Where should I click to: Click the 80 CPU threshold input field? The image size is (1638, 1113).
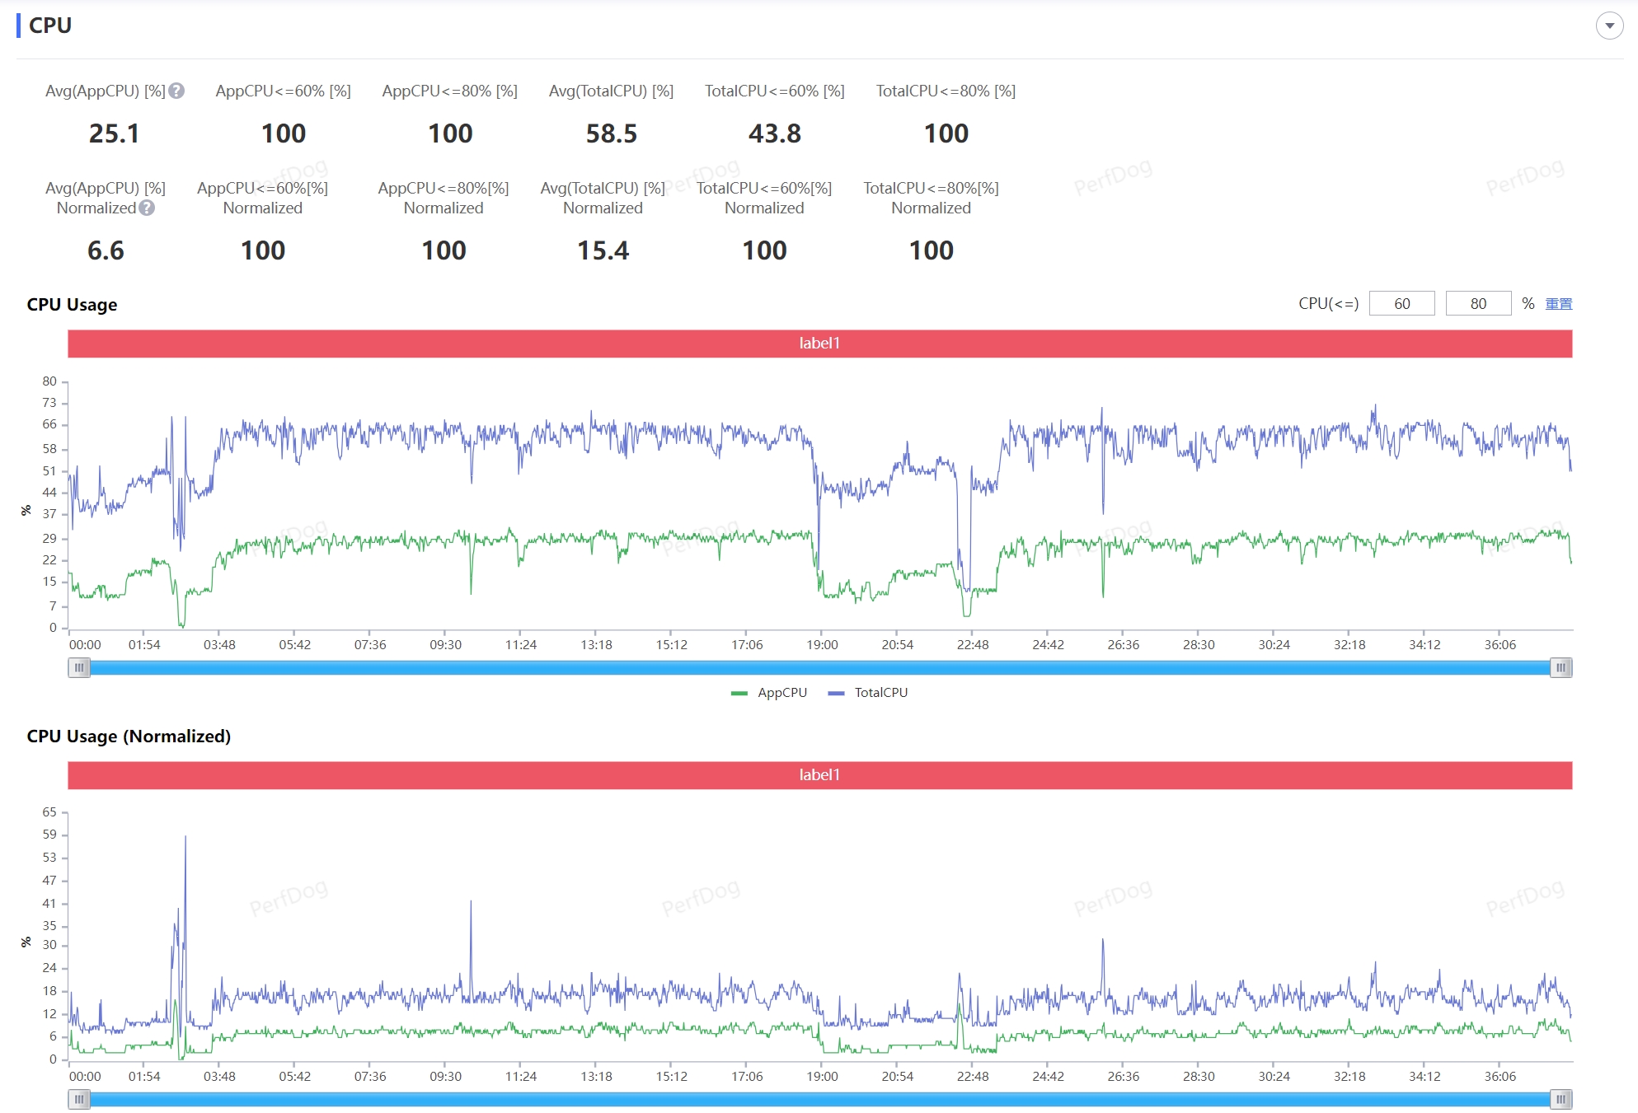[x=1478, y=304]
